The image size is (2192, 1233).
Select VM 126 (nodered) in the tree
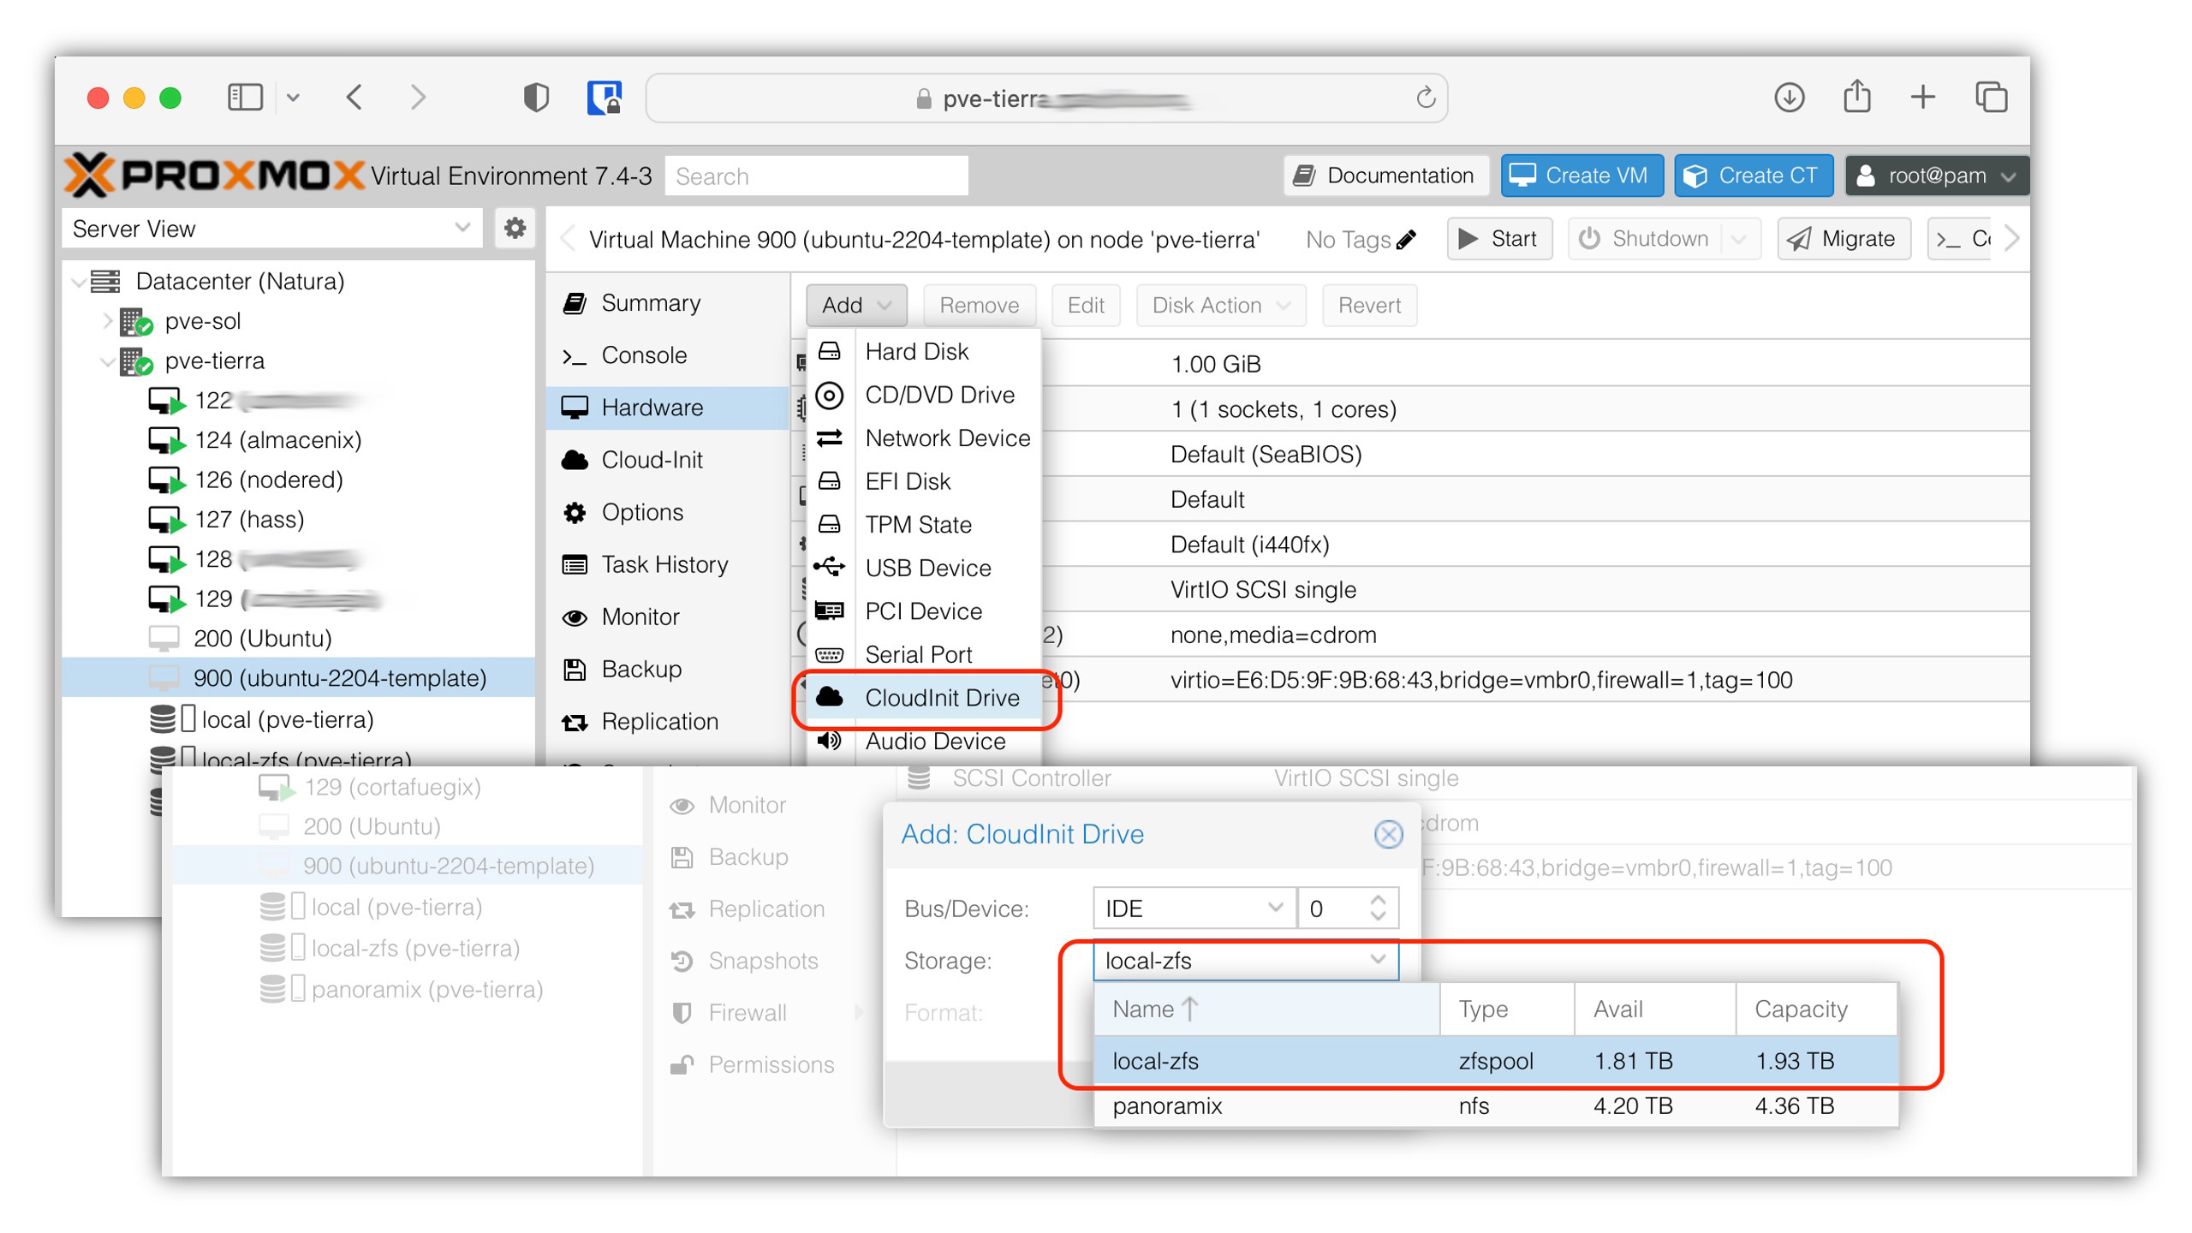(269, 479)
